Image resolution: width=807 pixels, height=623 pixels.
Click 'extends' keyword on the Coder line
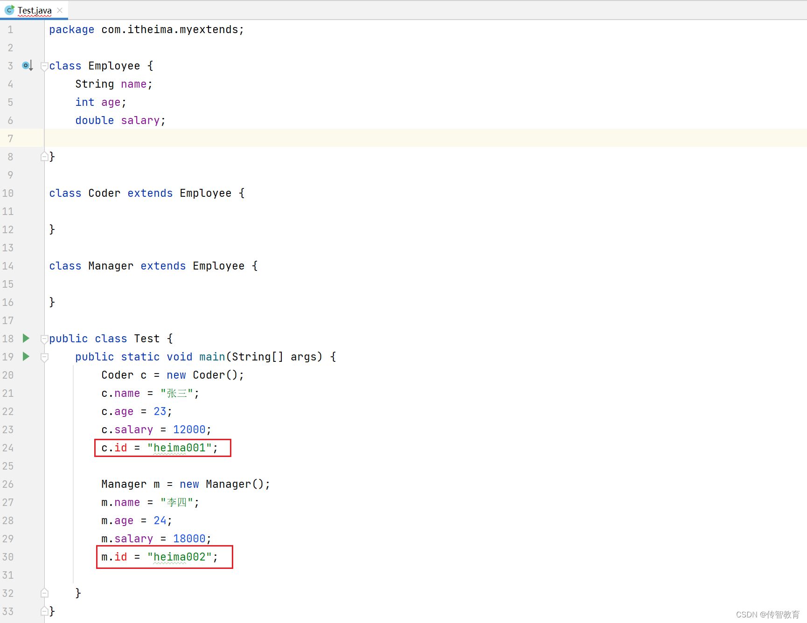pos(150,193)
